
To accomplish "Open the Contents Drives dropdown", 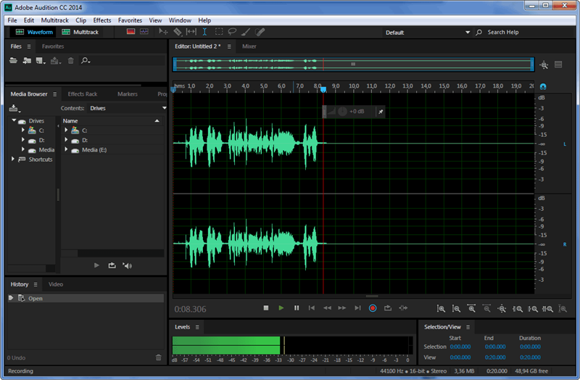I will 128,108.
